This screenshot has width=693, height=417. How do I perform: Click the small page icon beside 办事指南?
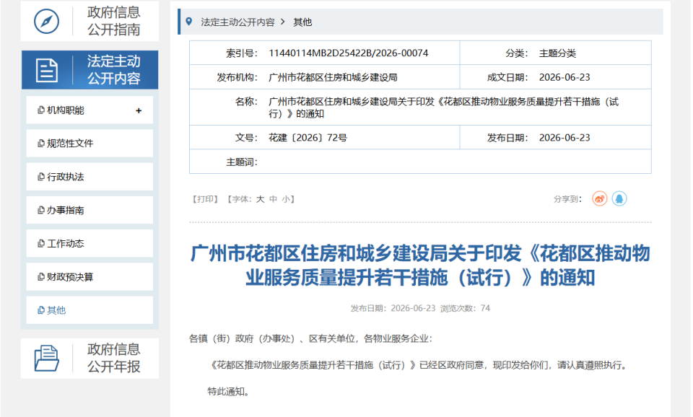(x=41, y=210)
